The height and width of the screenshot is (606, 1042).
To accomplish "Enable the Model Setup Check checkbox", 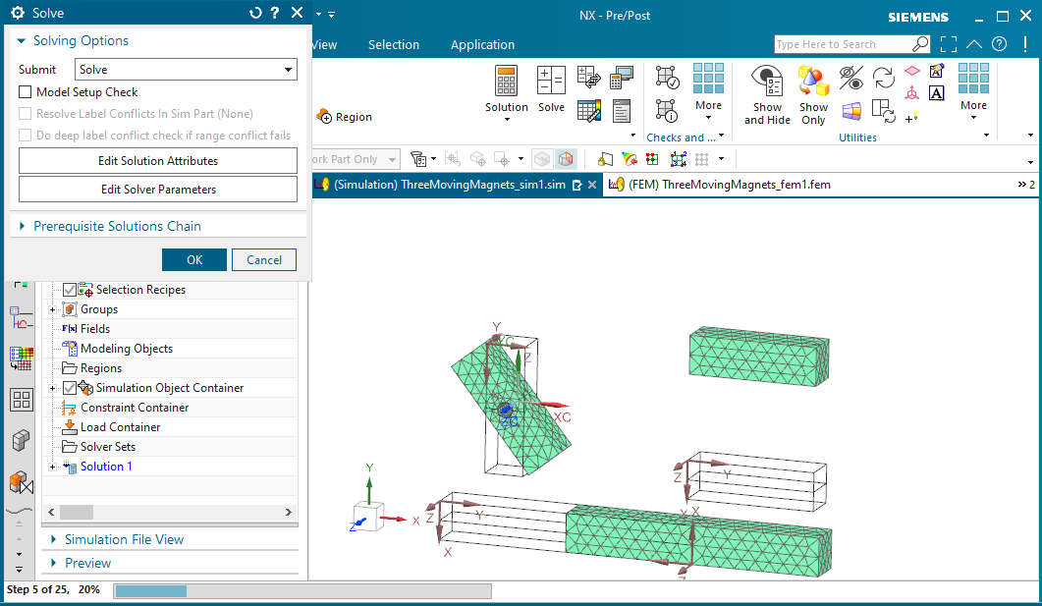I will [27, 92].
